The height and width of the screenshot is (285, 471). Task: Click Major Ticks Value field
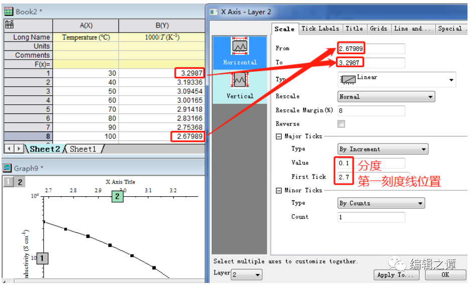[371, 163]
